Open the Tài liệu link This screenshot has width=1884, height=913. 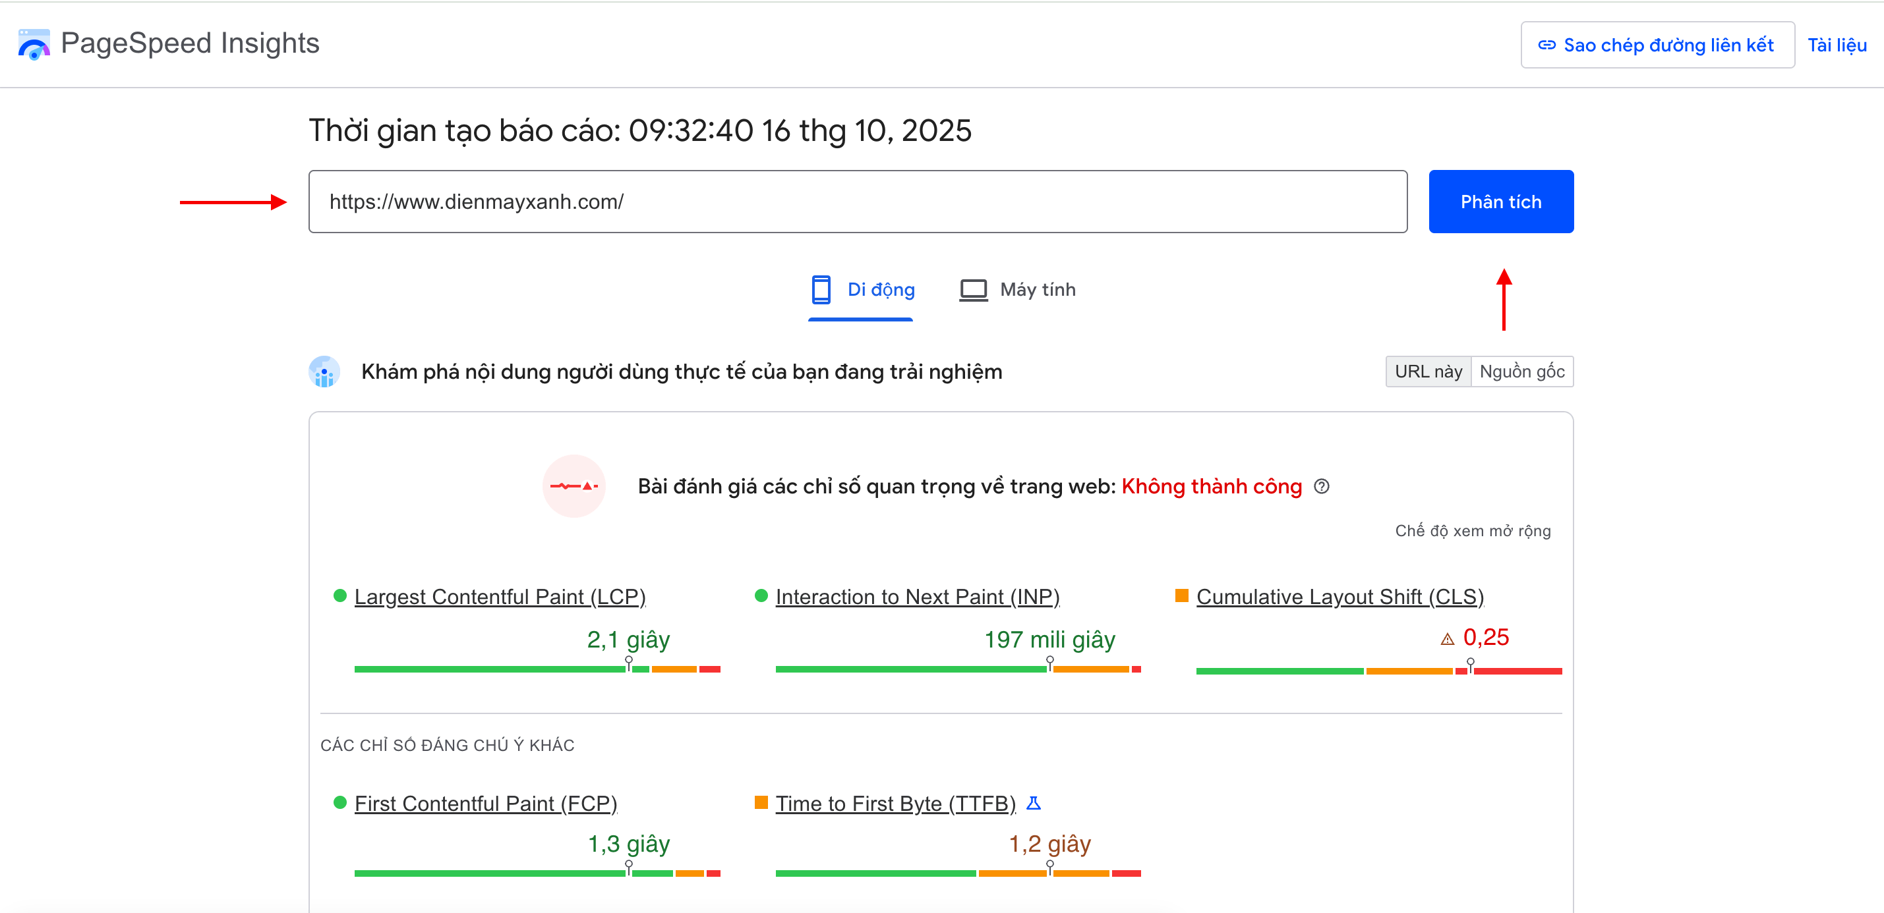(x=1837, y=45)
